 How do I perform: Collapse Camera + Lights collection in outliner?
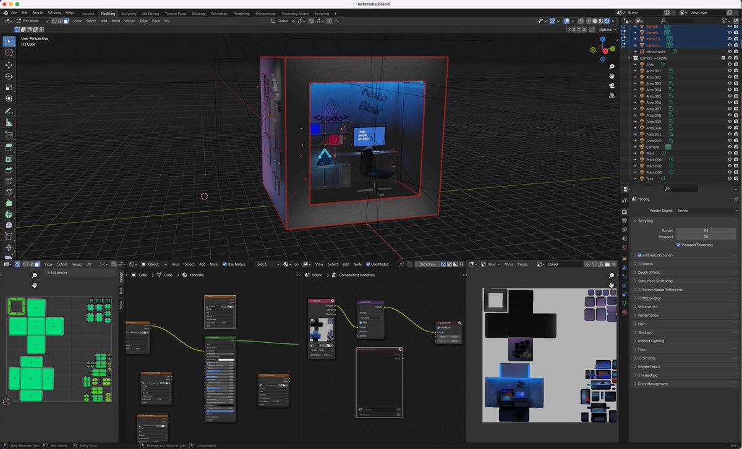[629, 58]
